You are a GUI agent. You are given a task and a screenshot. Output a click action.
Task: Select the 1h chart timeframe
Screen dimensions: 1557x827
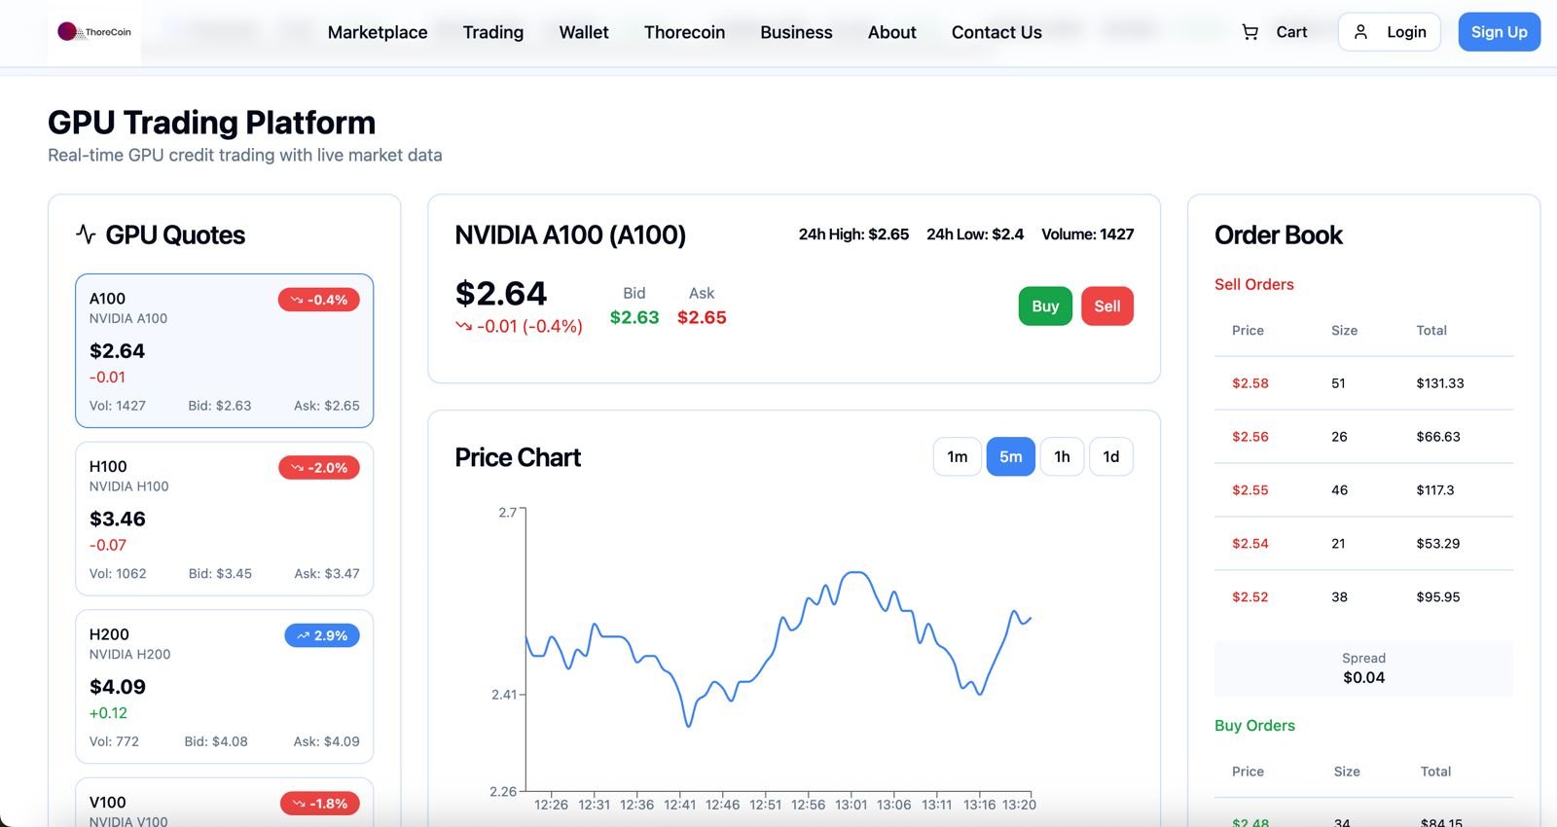1062,456
